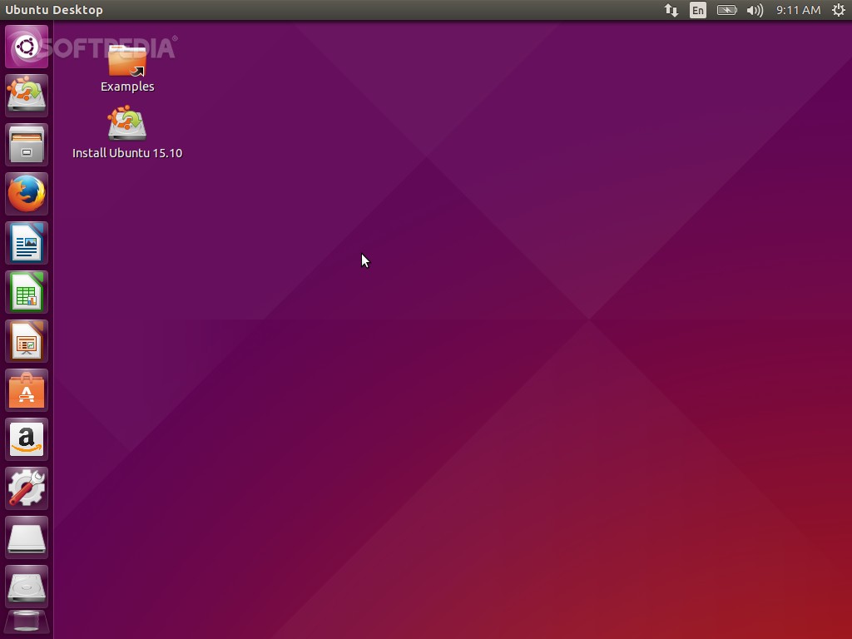This screenshot has width=852, height=639.
Task: Open the battery status menu
Action: click(726, 10)
